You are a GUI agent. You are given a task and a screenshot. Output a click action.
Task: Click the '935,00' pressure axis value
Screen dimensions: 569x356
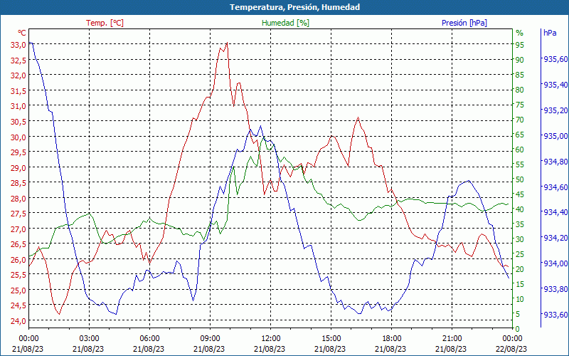pyautogui.click(x=555, y=136)
